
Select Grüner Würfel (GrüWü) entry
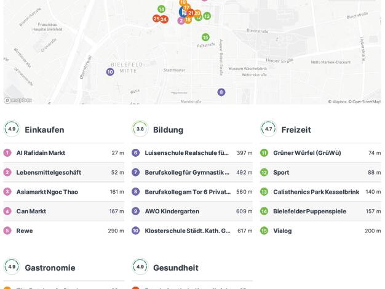click(x=307, y=152)
